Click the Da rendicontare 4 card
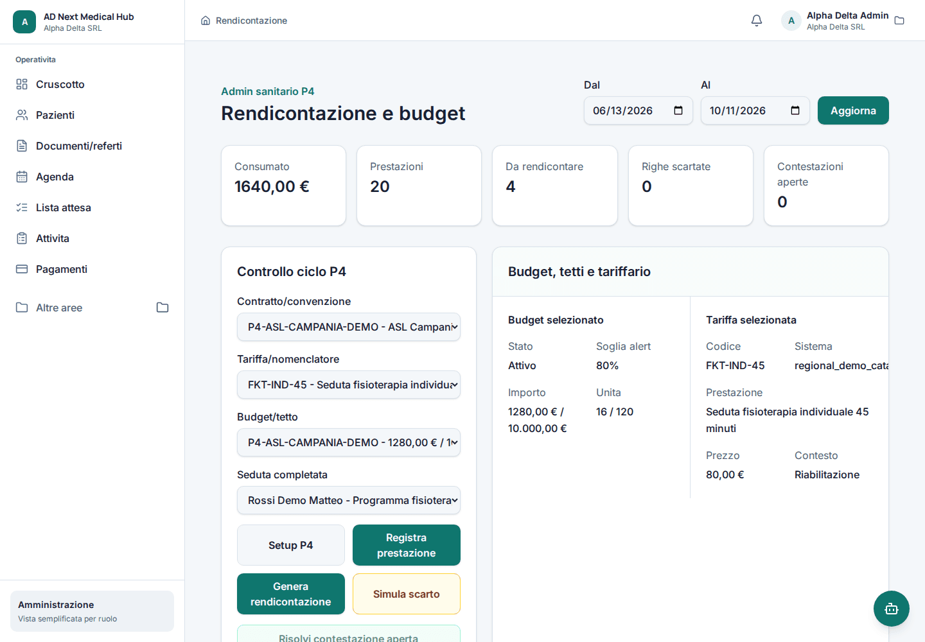 point(555,186)
